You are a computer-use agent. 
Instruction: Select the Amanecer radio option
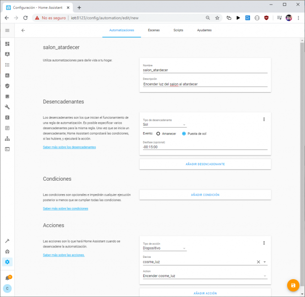(158, 133)
